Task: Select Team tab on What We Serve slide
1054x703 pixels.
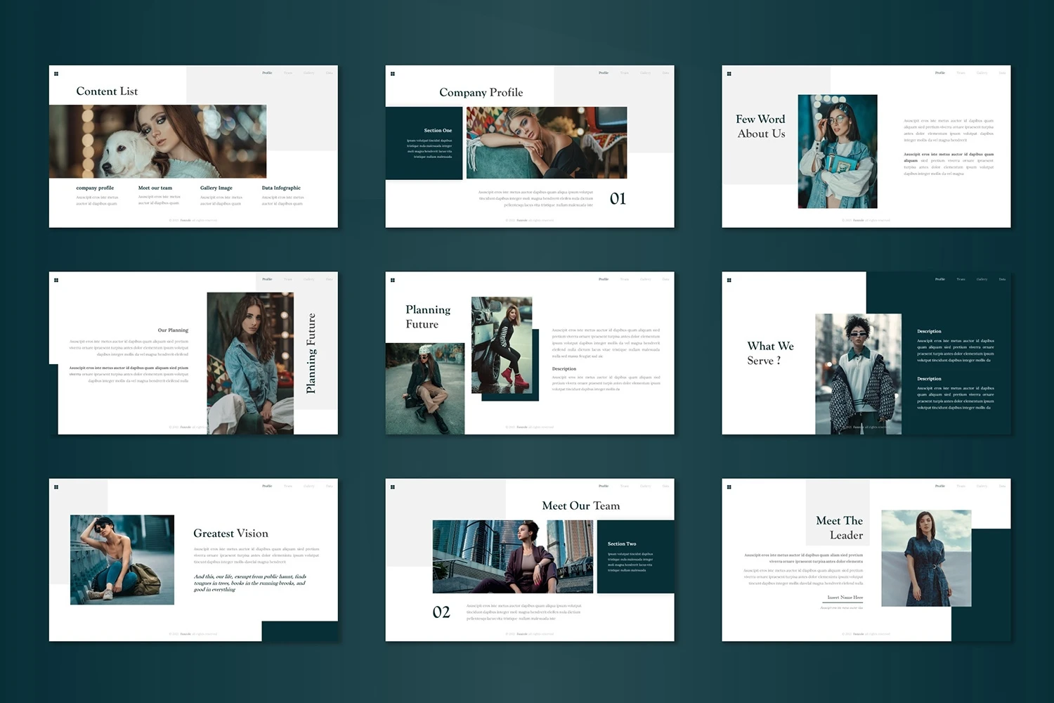Action: [961, 279]
